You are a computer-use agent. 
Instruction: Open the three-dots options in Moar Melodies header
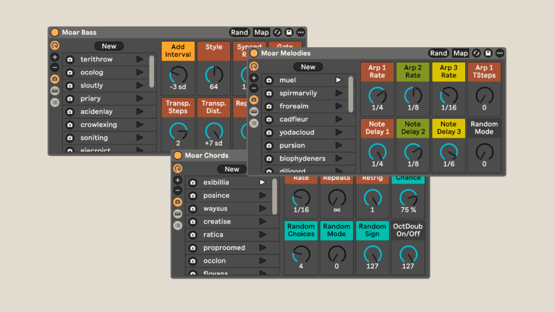coord(499,53)
